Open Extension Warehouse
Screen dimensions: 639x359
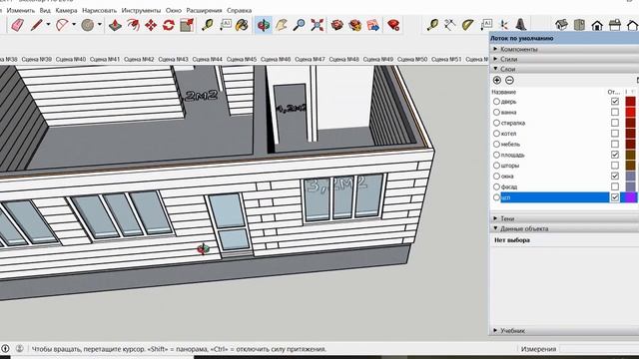point(355,25)
